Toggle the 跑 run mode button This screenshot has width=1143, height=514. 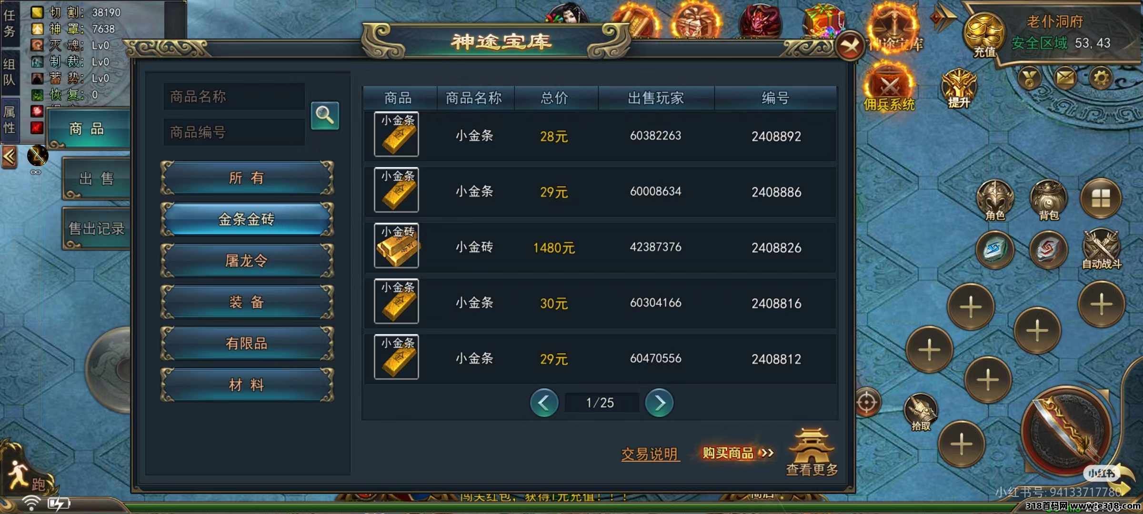tap(28, 476)
